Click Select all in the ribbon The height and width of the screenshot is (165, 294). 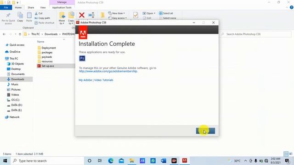point(166,13)
